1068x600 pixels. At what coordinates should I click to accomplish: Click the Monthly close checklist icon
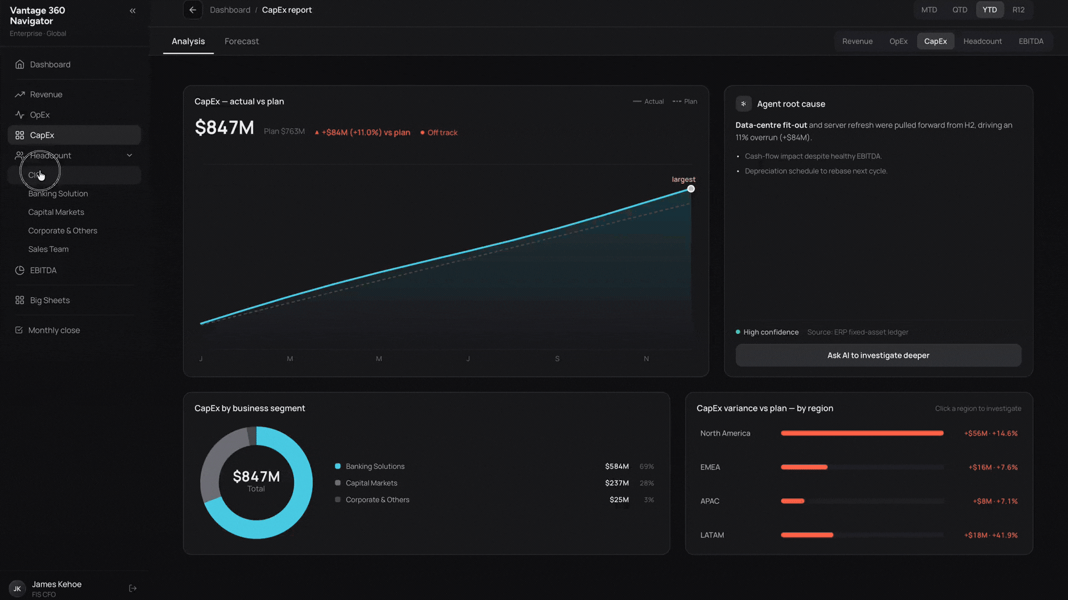tap(19, 330)
